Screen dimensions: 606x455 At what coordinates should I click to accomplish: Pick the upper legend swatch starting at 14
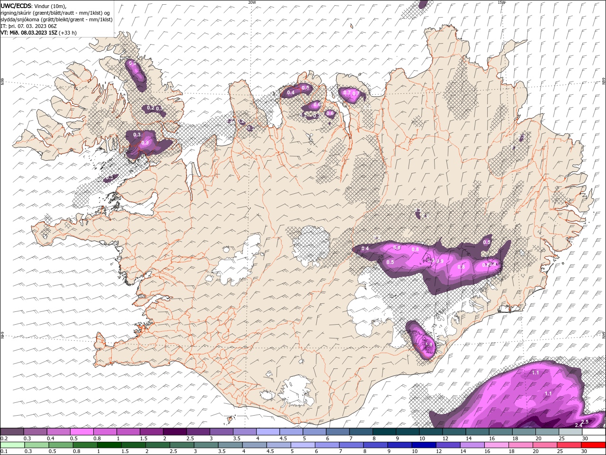(x=476, y=432)
